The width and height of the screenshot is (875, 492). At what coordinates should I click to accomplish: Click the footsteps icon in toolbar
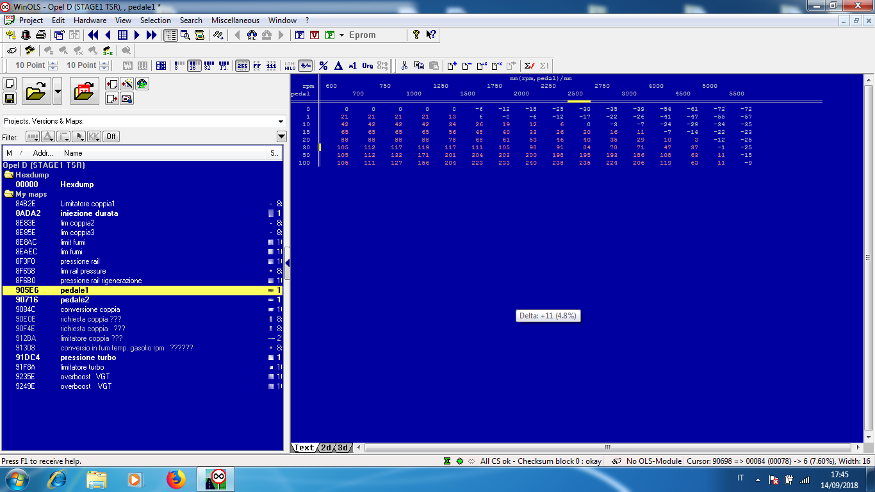point(218,35)
